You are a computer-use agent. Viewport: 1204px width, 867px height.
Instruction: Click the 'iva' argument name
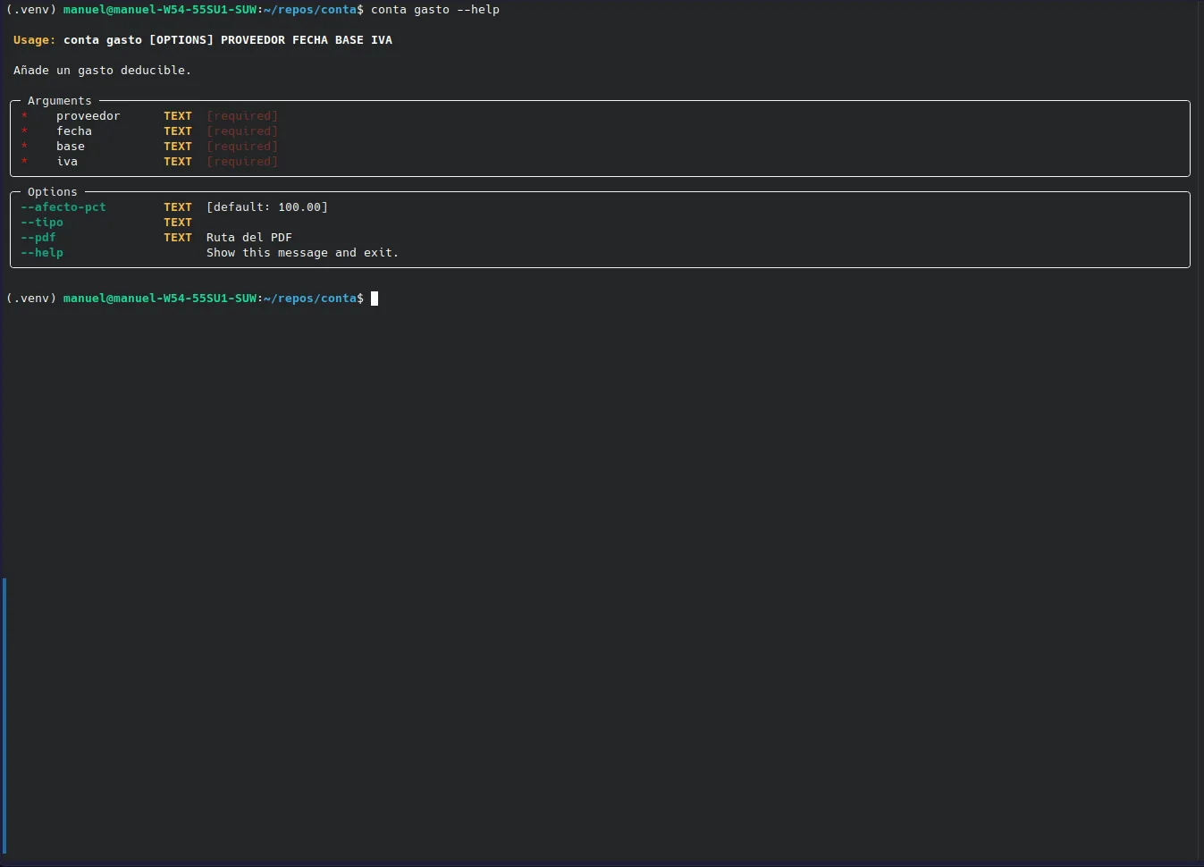pos(66,161)
